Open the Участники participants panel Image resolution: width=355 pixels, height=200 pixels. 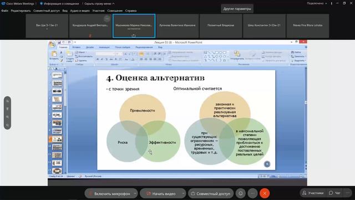pyautogui.click(x=313, y=193)
